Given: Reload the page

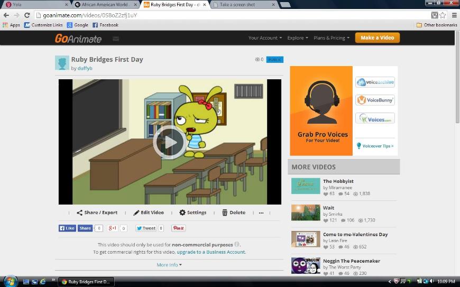Looking at the screenshot, I should pos(27,15).
